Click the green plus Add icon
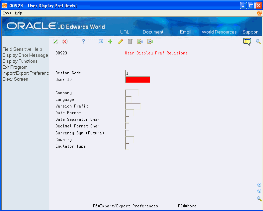Viewport: 263px width, 211px height. coord(110,41)
